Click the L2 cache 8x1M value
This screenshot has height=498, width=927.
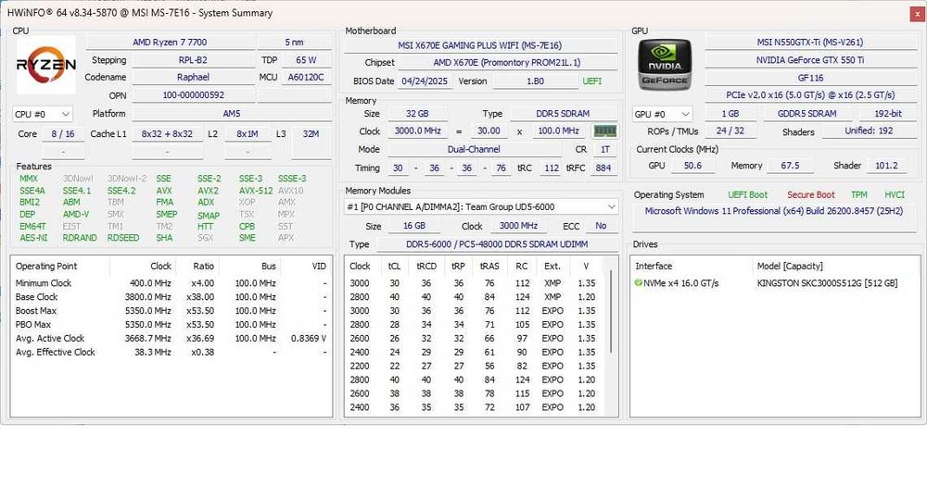pyautogui.click(x=248, y=134)
